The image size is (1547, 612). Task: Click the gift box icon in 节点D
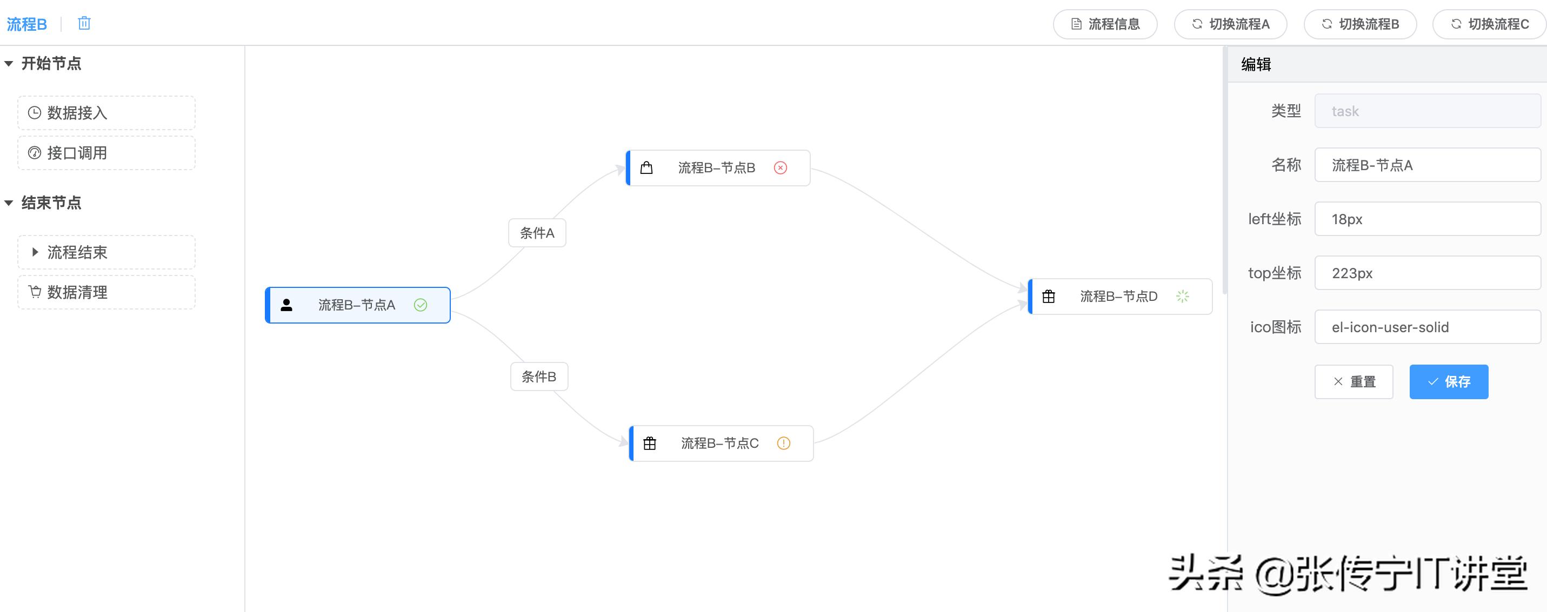[1049, 297]
